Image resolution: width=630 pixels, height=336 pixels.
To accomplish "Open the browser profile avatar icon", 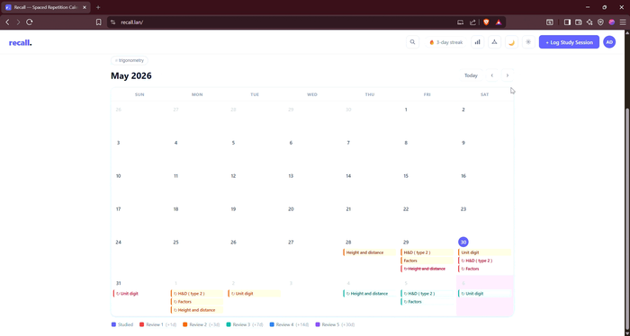I will tap(611, 22).
